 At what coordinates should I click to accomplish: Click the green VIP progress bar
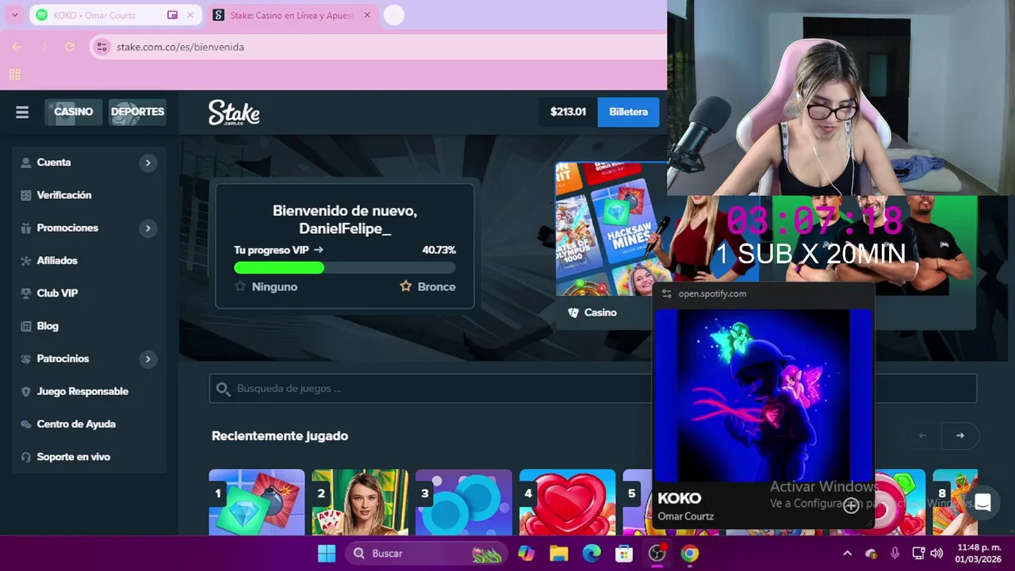click(279, 268)
